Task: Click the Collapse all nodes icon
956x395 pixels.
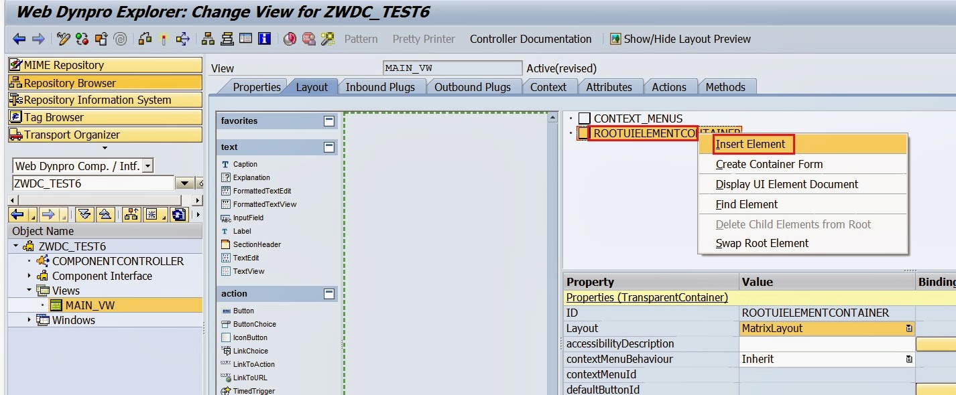Action: coord(105,214)
